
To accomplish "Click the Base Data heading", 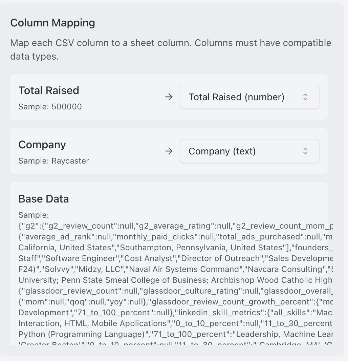I will (43, 199).
